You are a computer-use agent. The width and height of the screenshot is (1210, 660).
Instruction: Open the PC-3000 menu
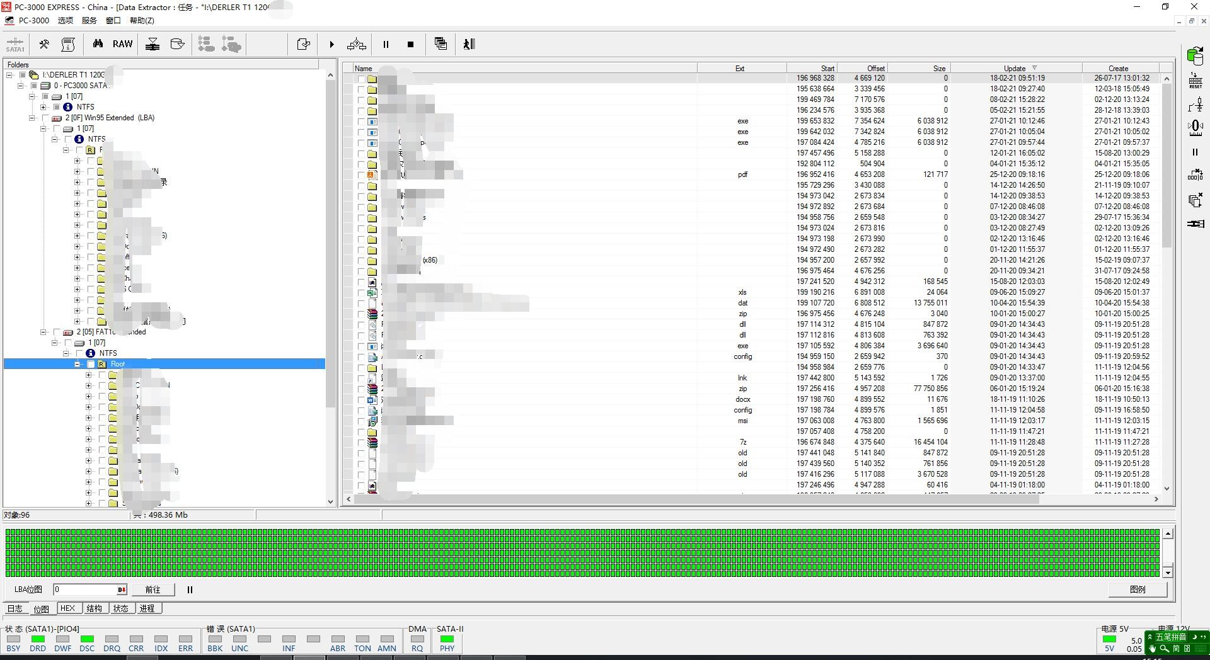pyautogui.click(x=33, y=20)
